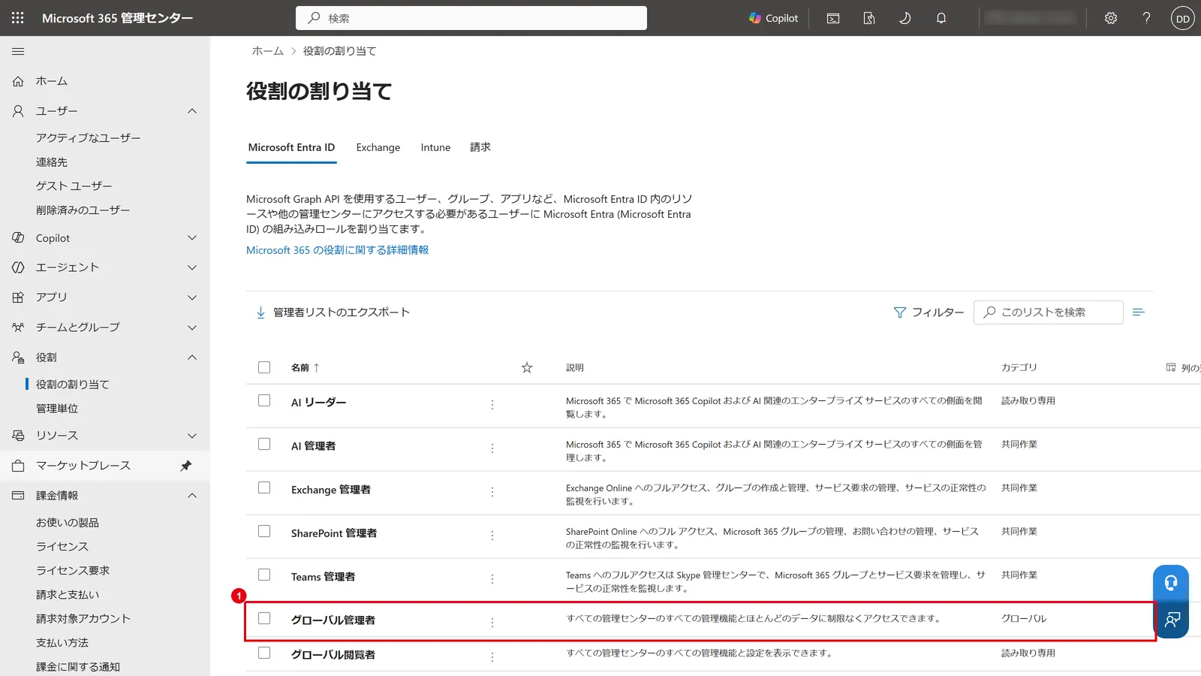Open settings gear icon in header
This screenshot has height=676, width=1201.
pos(1111,18)
